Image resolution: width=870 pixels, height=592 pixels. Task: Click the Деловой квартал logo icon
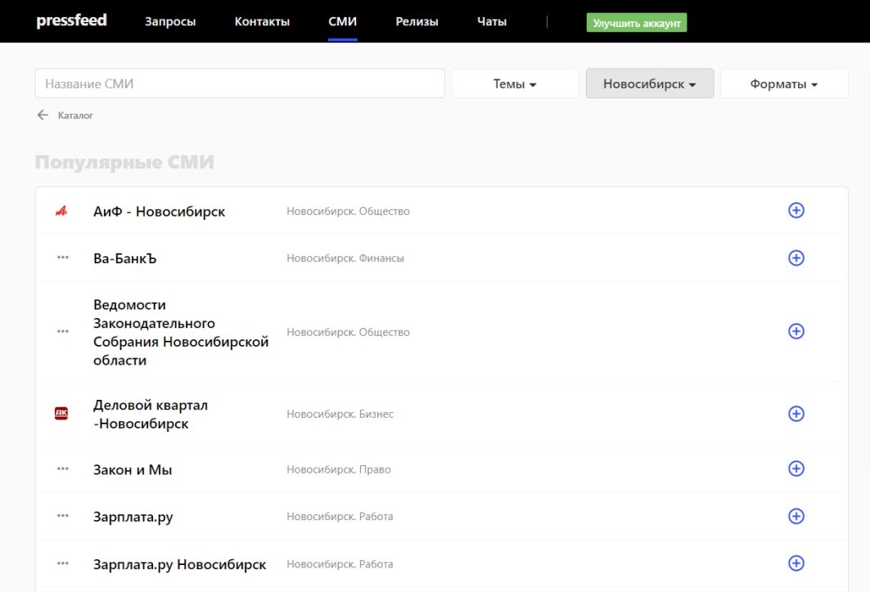click(61, 414)
